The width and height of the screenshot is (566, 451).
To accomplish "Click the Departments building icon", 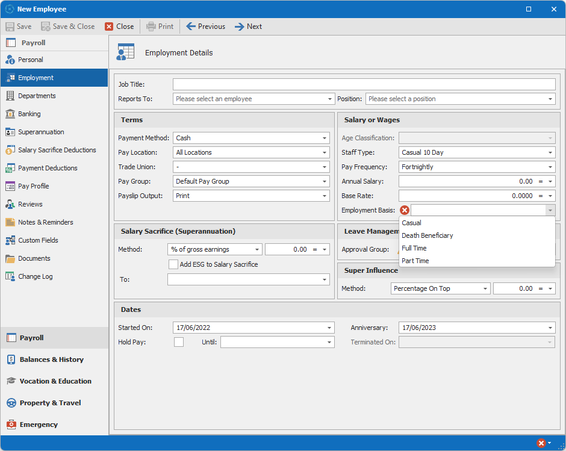I will click(10, 96).
